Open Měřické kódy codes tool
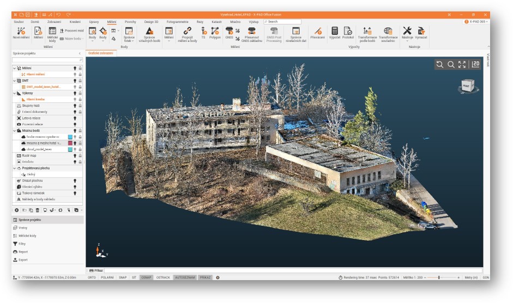The width and height of the screenshot is (513, 303). click(52, 34)
